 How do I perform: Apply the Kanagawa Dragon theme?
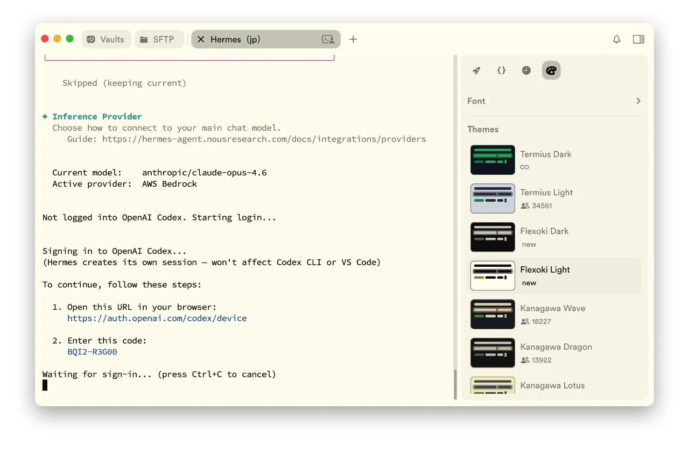pos(554,353)
